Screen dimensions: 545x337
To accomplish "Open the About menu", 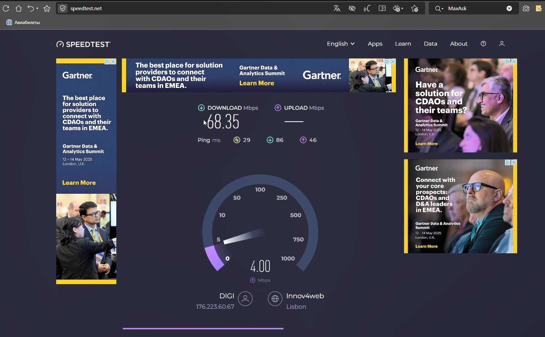I will [x=459, y=44].
